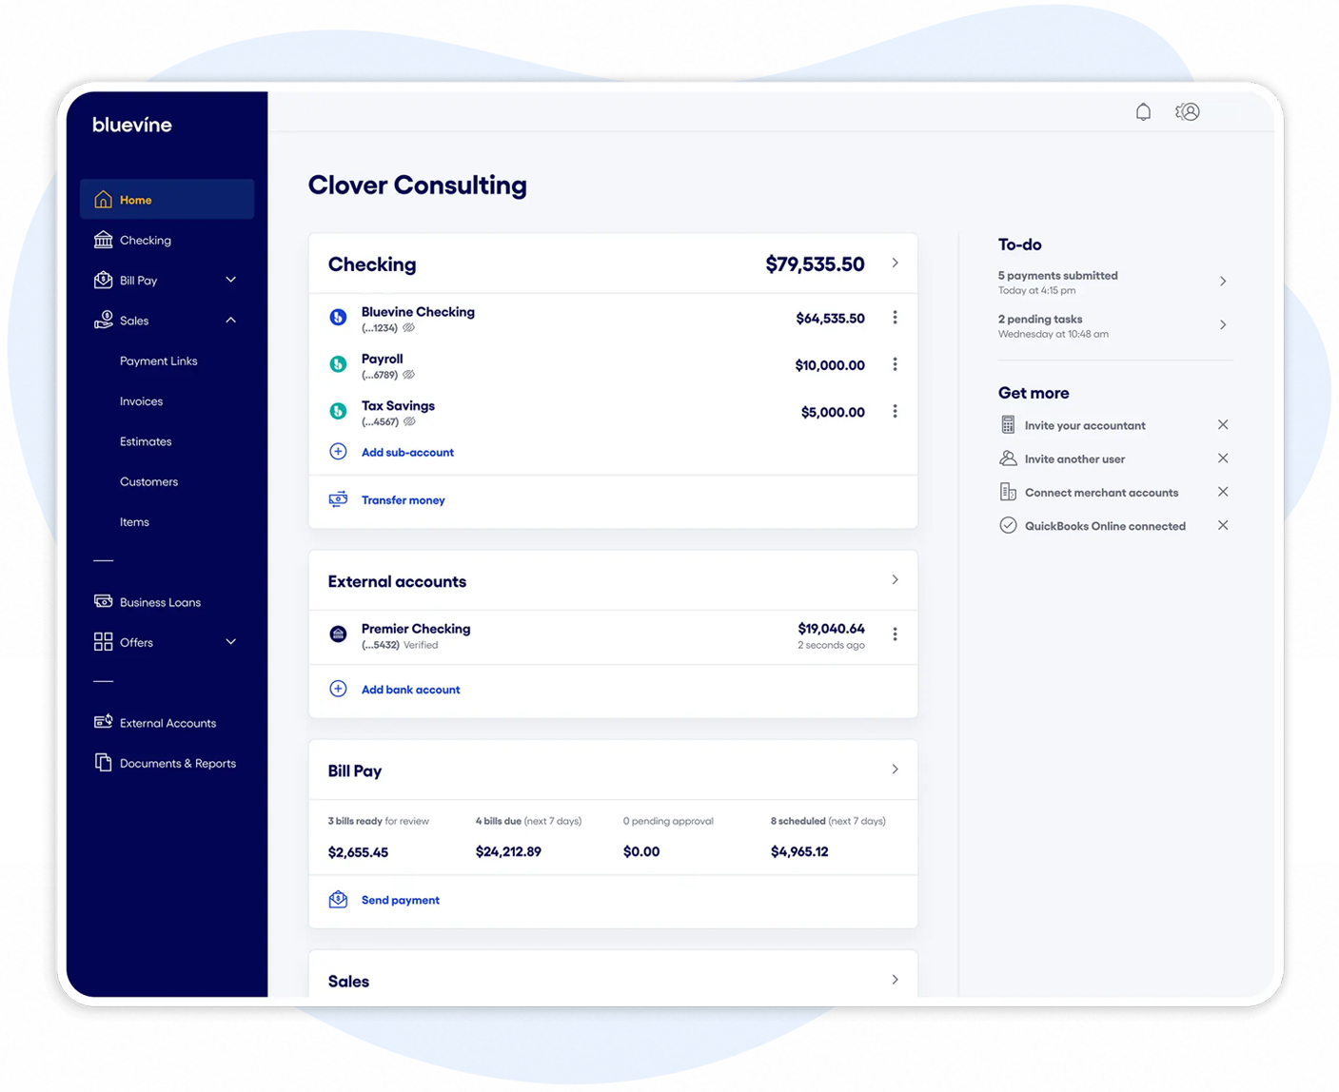Click the Connect merchant accounts icon
The image size is (1339, 1092).
coord(1008,492)
